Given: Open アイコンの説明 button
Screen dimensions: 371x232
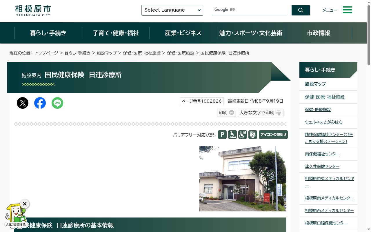Looking at the screenshot, I should pos(273,135).
